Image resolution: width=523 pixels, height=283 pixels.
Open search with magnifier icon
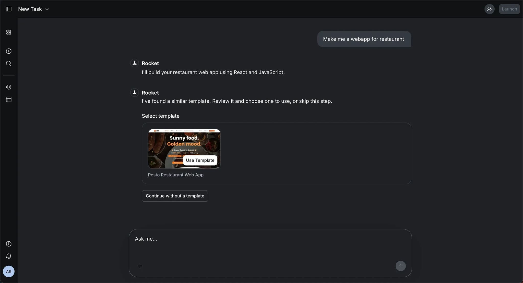pos(9,64)
